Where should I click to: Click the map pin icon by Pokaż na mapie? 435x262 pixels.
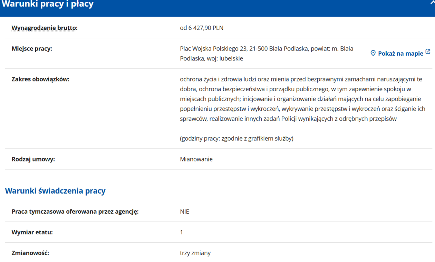tap(373, 53)
